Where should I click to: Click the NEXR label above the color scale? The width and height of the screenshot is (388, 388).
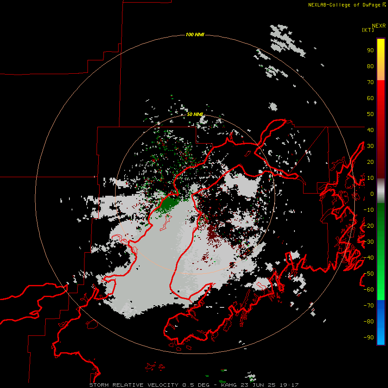[x=379, y=26]
